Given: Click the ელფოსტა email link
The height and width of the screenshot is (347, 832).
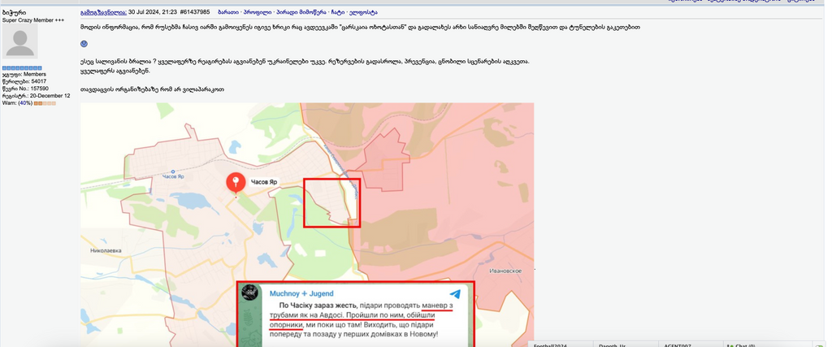Looking at the screenshot, I should [x=363, y=11].
